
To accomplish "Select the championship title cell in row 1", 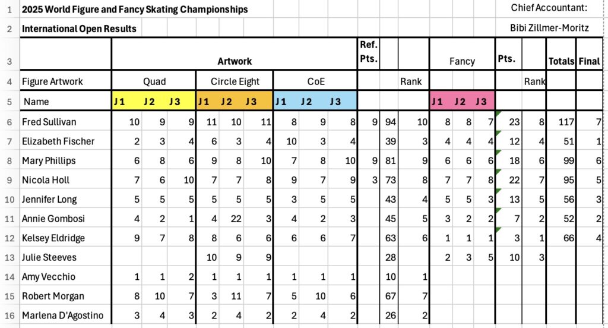I will [135, 10].
